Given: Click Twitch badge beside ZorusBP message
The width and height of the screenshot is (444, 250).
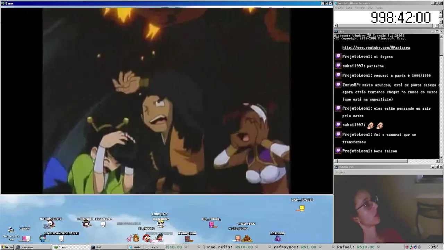Looking at the screenshot, I should click(338, 84).
